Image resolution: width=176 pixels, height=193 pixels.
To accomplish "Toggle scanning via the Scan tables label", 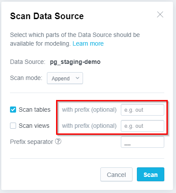I will 34,110.
